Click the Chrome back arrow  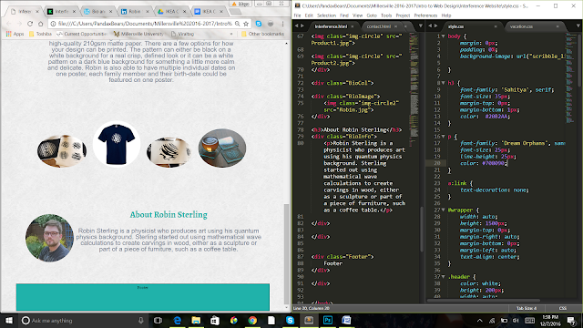9,24
